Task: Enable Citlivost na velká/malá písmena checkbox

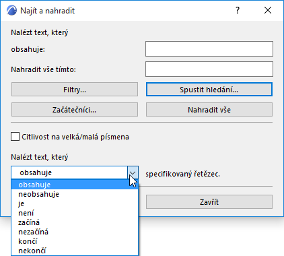Action: pyautogui.click(x=15, y=137)
